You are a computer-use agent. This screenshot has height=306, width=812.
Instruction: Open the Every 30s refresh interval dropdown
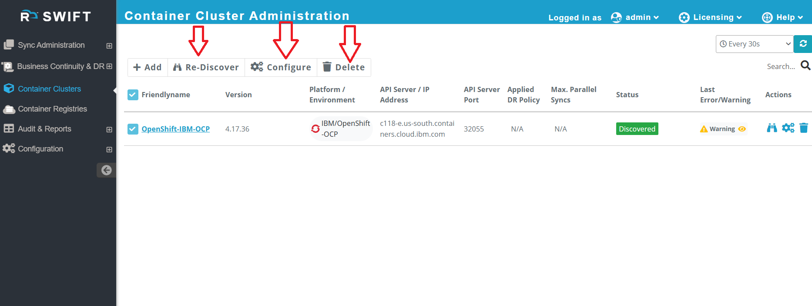pyautogui.click(x=755, y=44)
